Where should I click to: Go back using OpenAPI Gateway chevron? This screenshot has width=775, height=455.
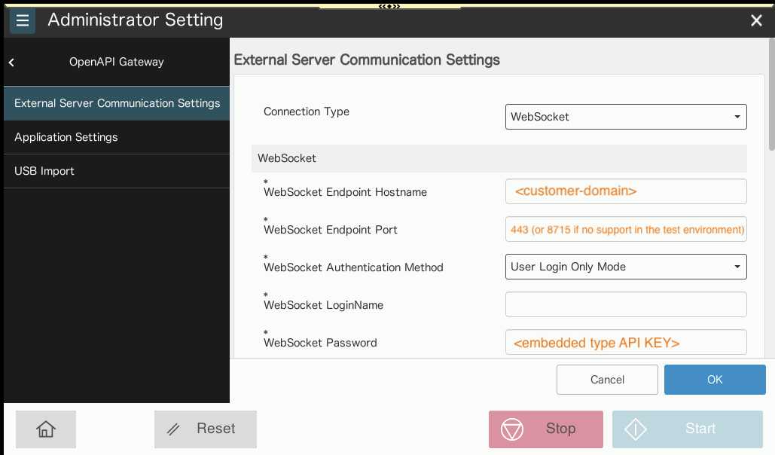pos(12,63)
